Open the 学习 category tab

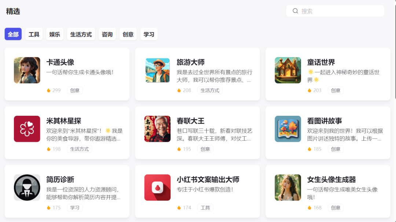click(149, 34)
